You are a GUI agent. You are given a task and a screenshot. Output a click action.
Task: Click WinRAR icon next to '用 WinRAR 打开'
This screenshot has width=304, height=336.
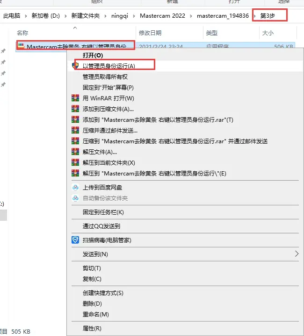(x=75, y=98)
